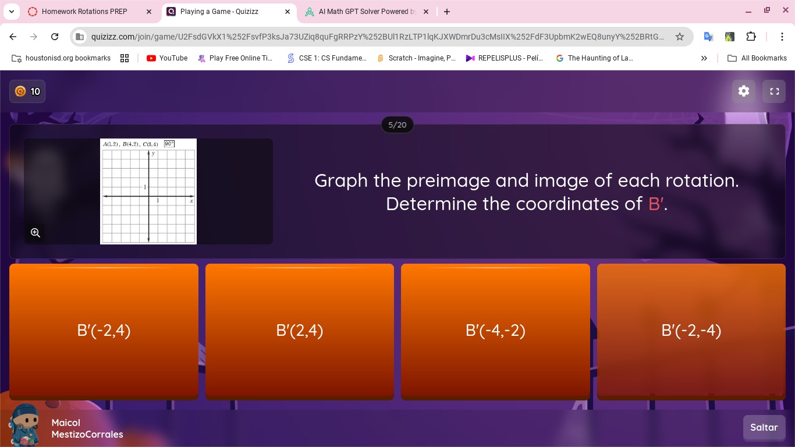The width and height of the screenshot is (795, 447).
Task: Open the tab search dropdown arrow
Action: (12, 12)
